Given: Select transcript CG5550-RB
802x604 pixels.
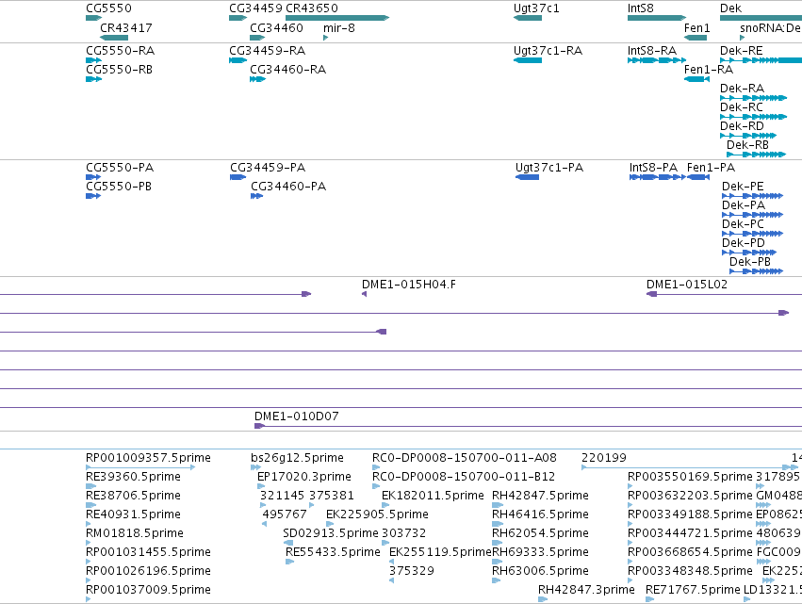Looking at the screenshot, I should point(119,70).
